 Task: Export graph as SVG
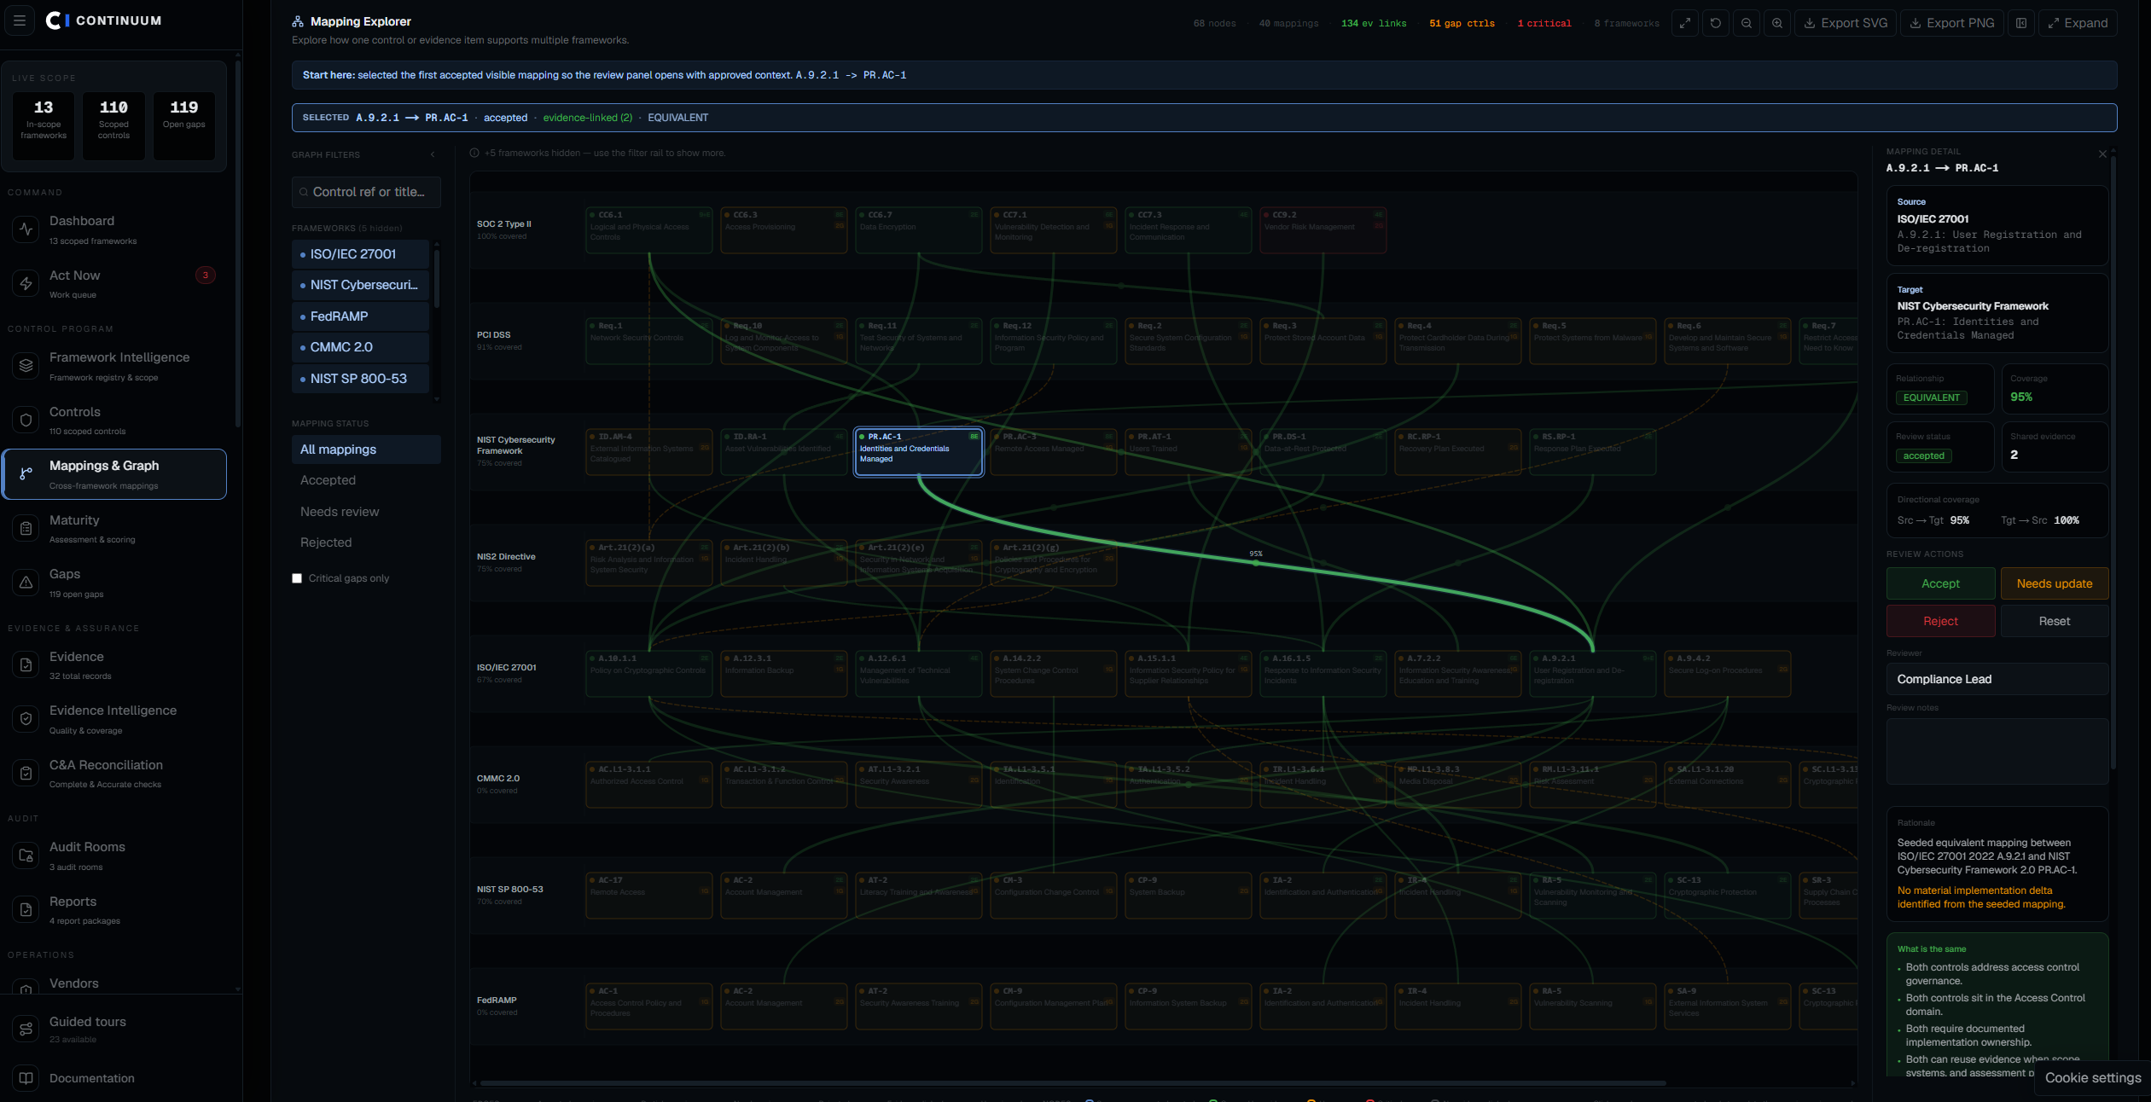pos(1846,23)
